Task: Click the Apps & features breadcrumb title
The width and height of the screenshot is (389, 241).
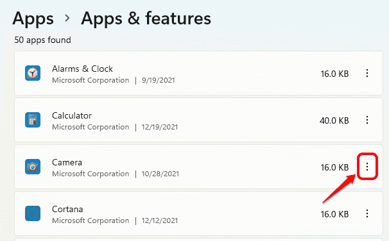Action: (x=146, y=19)
